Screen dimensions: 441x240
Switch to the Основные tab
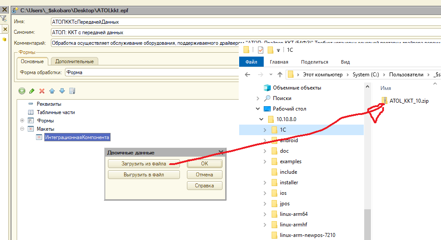pos(32,61)
